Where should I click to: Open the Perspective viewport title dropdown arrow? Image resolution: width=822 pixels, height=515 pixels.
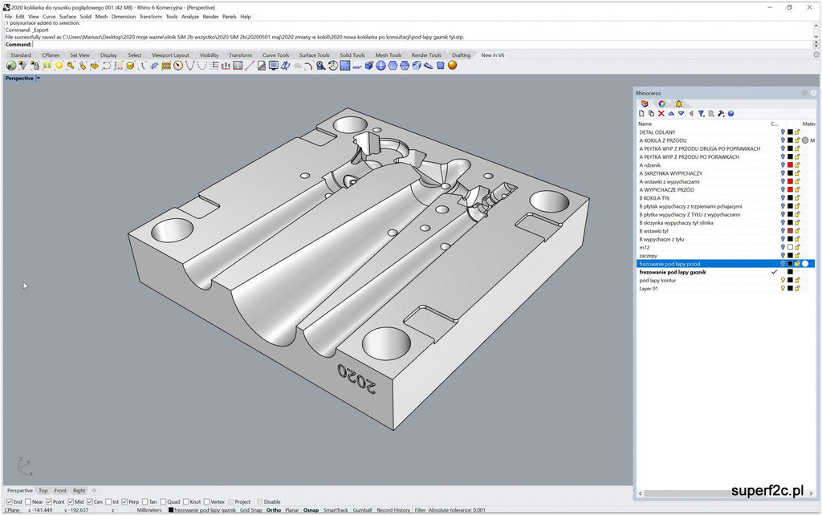[38, 79]
